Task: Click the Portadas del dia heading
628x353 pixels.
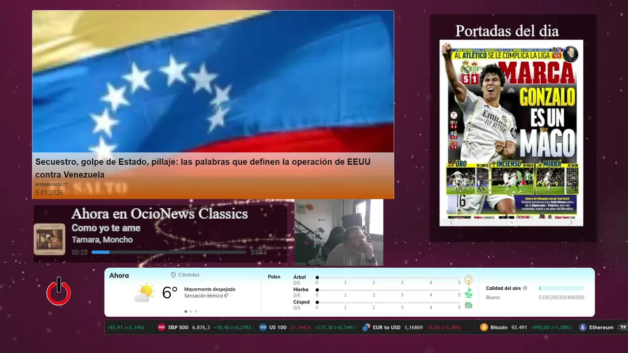Action: pyautogui.click(x=507, y=31)
